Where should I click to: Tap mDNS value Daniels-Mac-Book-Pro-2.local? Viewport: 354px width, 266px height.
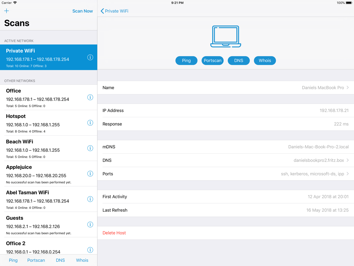(x=318, y=147)
